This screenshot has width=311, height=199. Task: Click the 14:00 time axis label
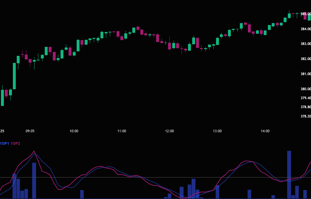pyautogui.click(x=265, y=131)
